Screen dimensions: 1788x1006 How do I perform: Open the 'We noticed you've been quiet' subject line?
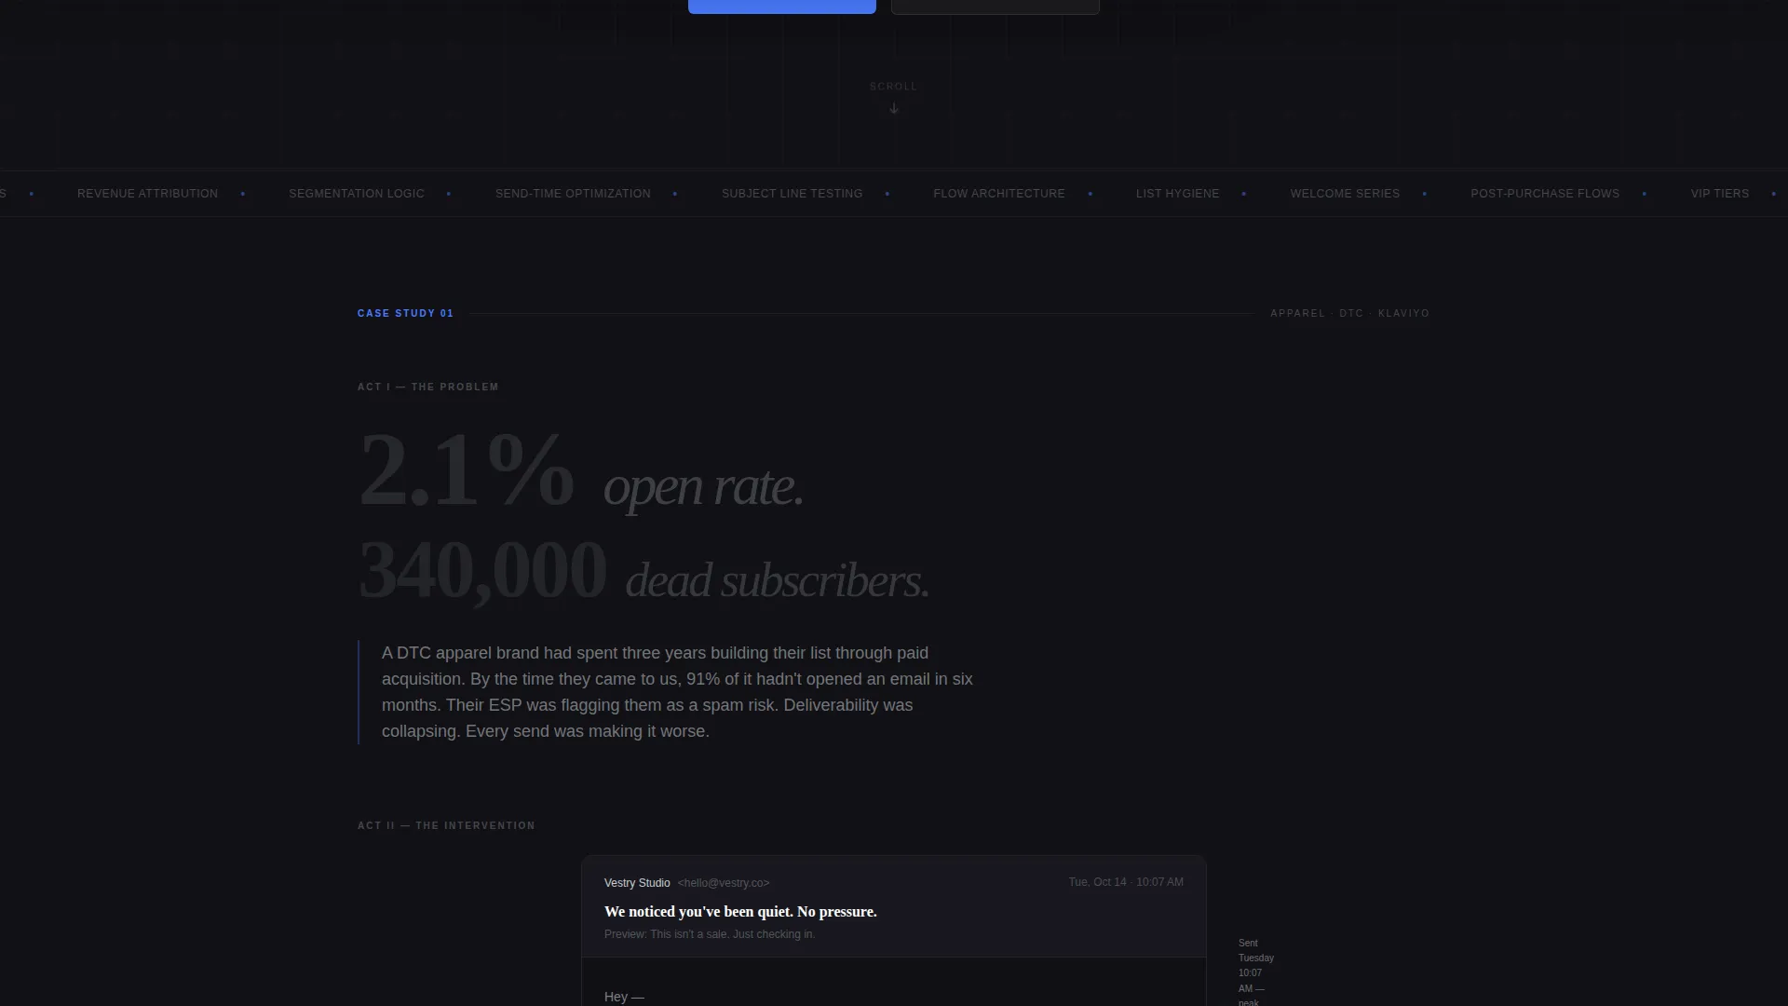tap(740, 912)
